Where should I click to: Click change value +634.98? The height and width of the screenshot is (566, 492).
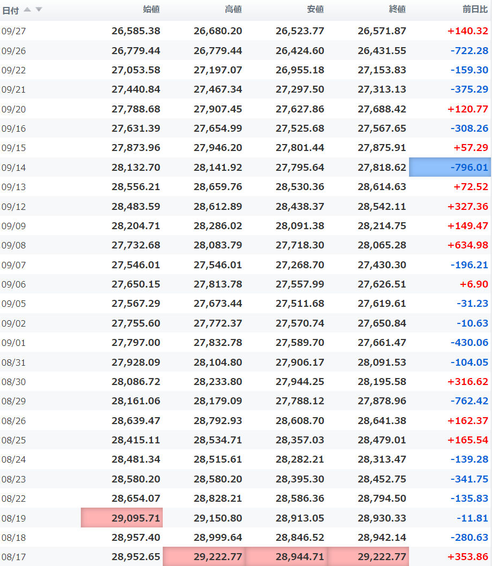[x=468, y=245]
